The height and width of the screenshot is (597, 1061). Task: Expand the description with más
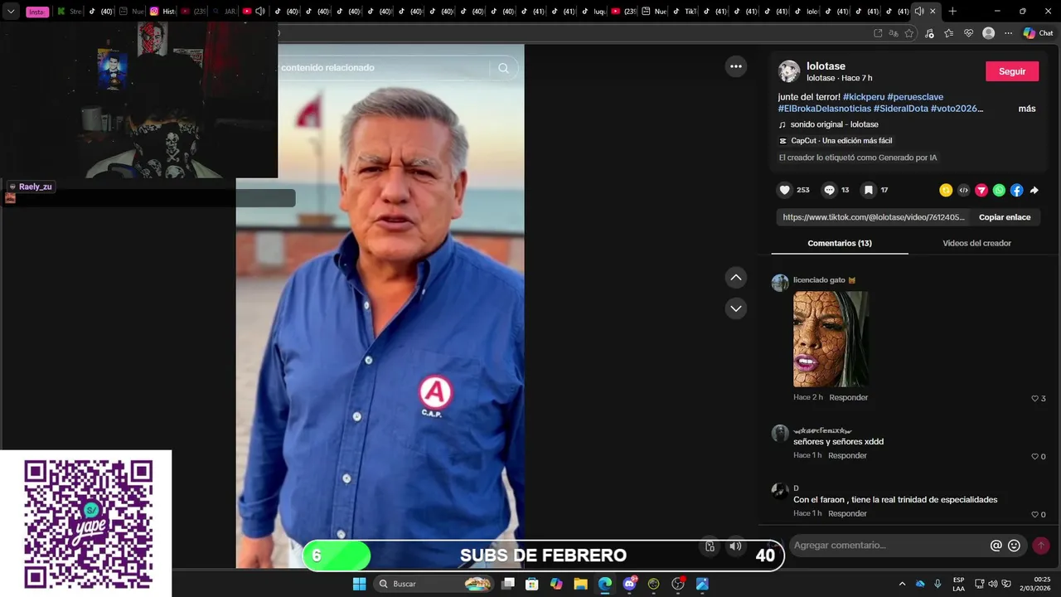pos(1027,109)
